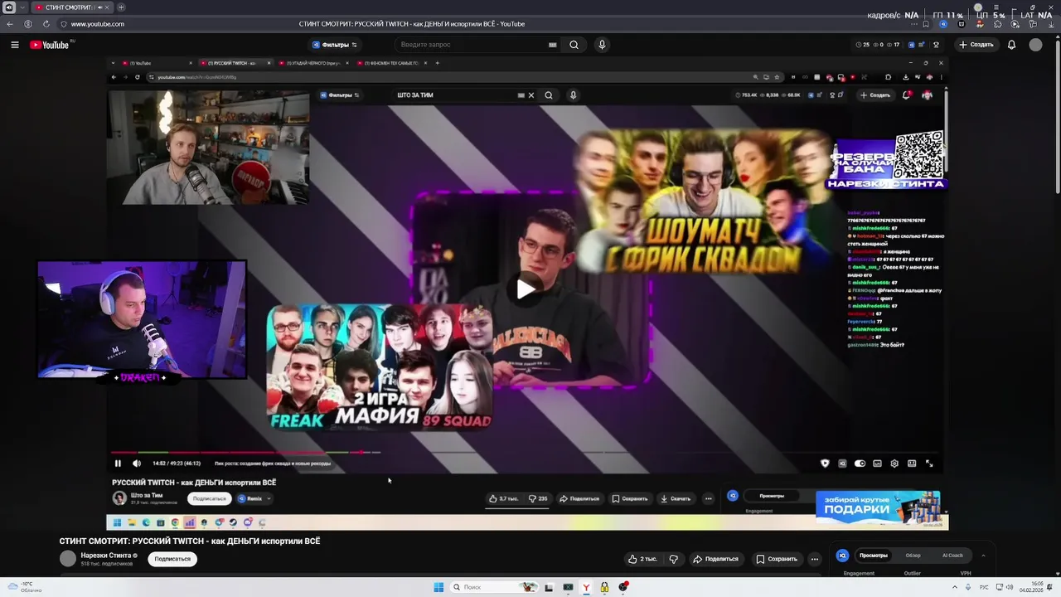
Task: Open the account avatar menu
Action: point(1035,45)
